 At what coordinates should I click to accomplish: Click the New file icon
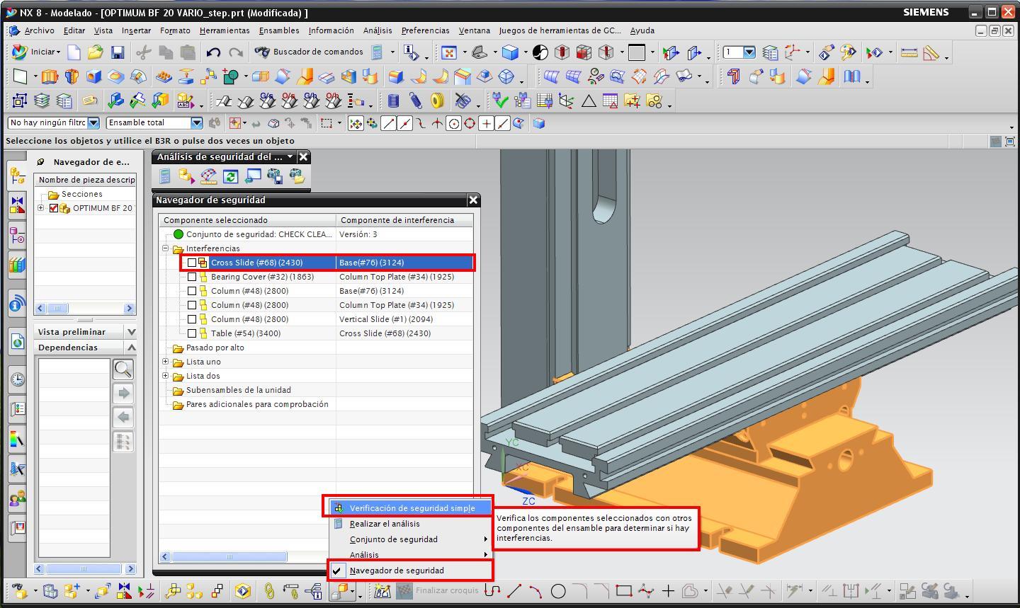[x=74, y=52]
